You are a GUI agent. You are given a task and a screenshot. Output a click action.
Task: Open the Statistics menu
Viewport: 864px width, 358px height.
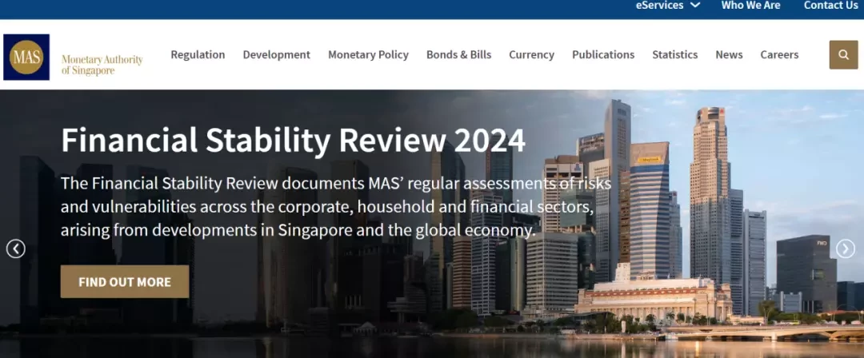pos(674,54)
